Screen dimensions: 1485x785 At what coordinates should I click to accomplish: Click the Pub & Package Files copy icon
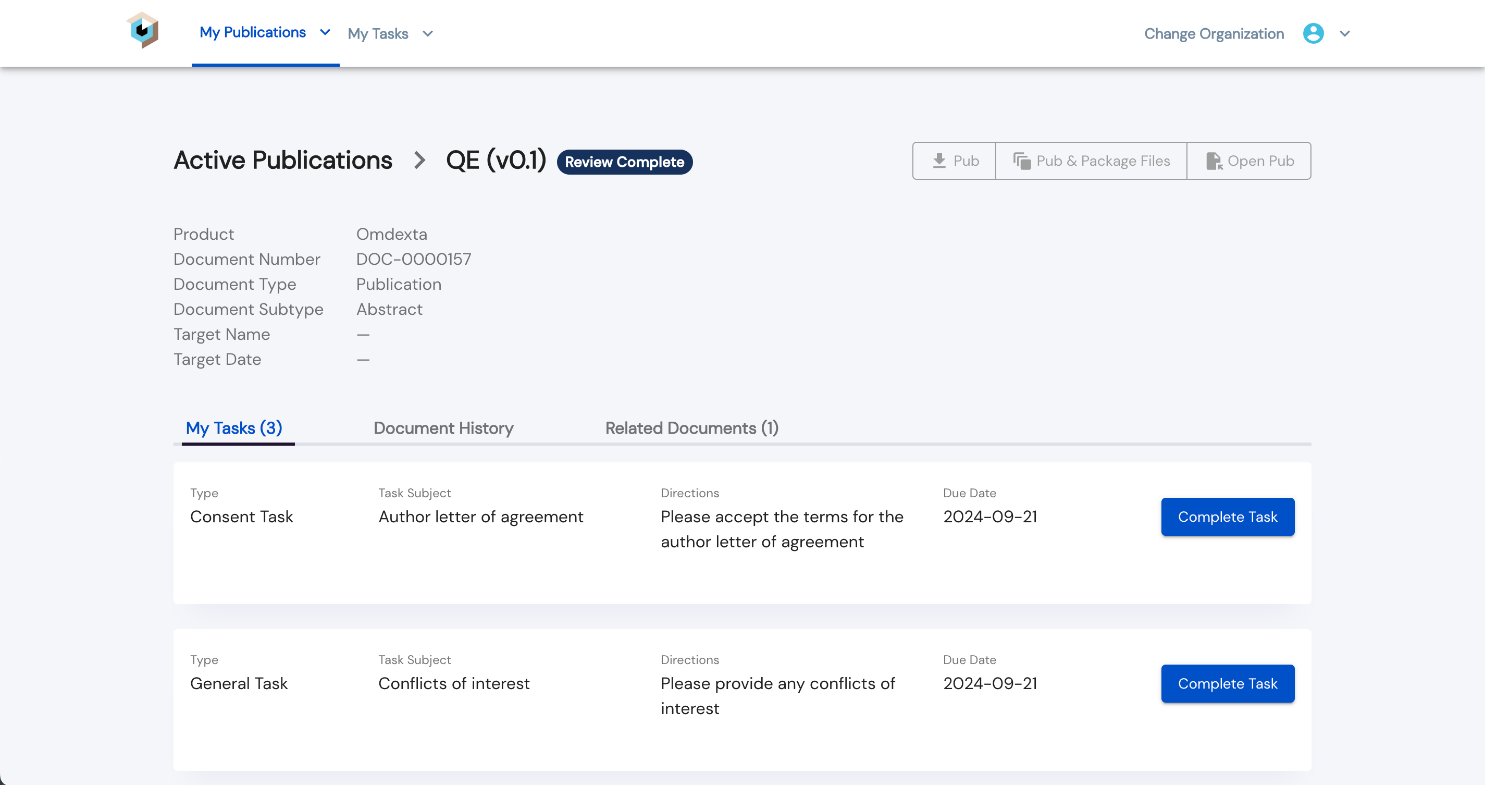click(x=1021, y=161)
